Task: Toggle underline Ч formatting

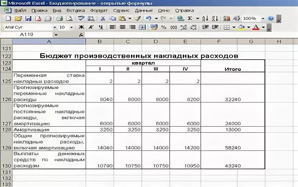Action: (101, 27)
